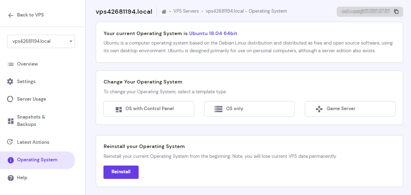Image resolution: width=411 pixels, height=195 pixels.
Task: Click the server stack icon on OS only
Action: (218, 109)
